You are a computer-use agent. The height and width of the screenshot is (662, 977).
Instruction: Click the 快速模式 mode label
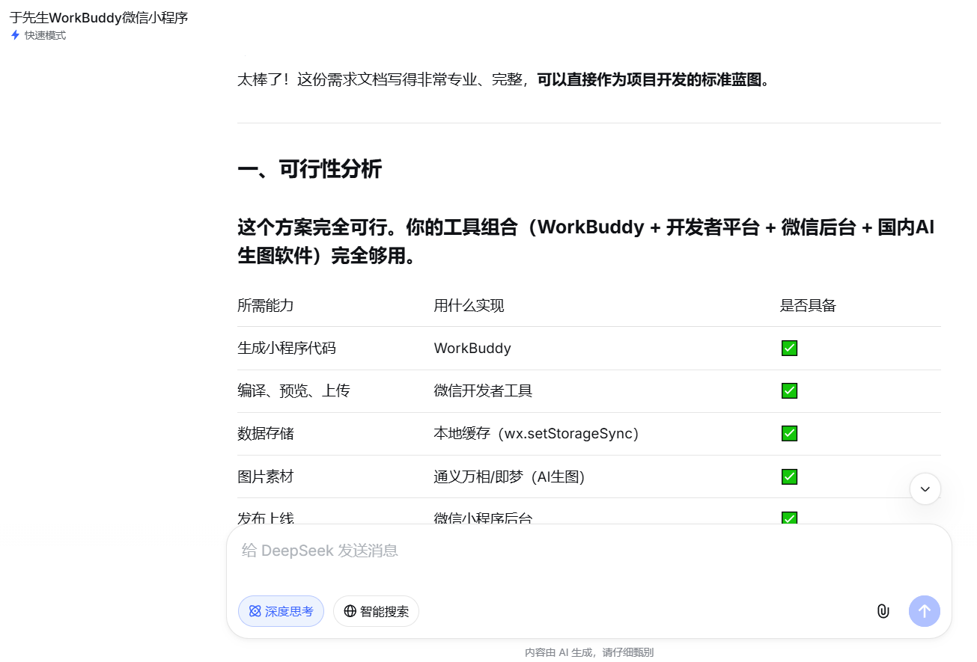[x=45, y=35]
